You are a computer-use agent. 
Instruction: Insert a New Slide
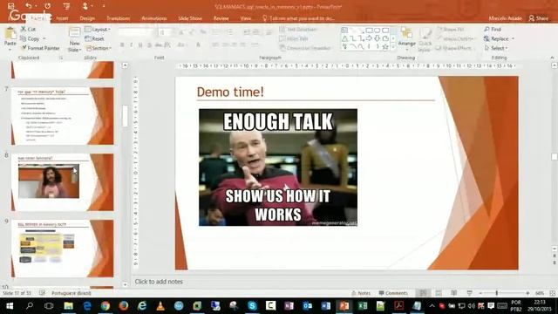[74, 39]
